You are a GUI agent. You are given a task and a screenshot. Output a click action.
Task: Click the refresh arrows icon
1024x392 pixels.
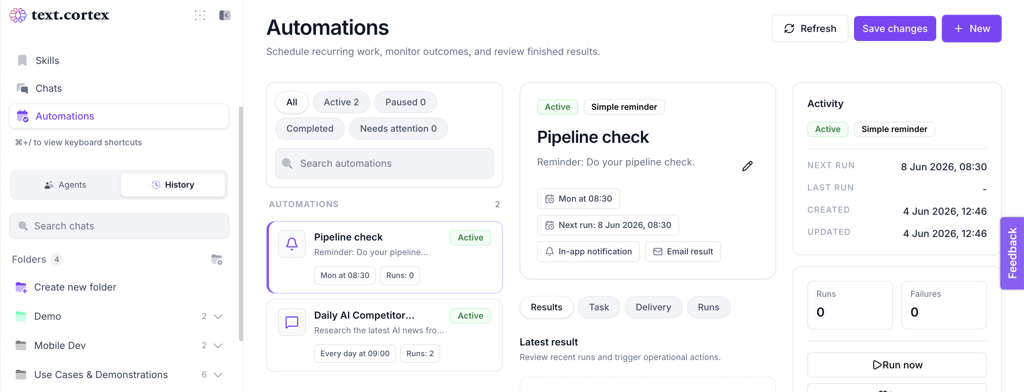tap(789, 28)
